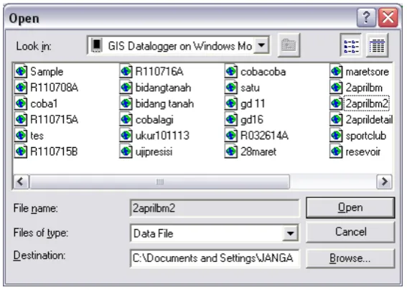Click the R110708A file icon

coord(21,88)
